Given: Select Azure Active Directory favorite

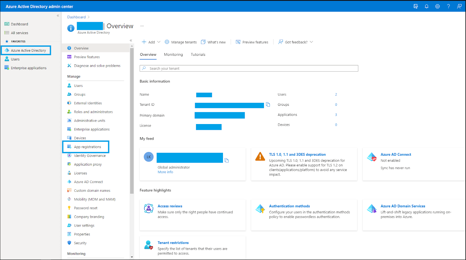Looking at the screenshot, I should (26, 50).
